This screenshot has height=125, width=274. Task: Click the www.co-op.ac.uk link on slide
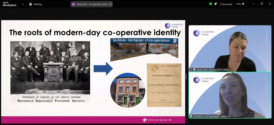[160, 120]
